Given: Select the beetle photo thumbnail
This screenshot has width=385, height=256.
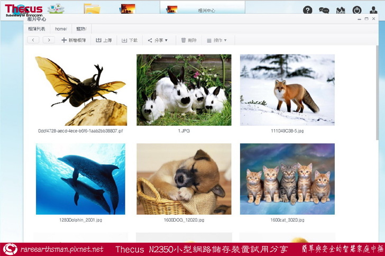Looking at the screenshot, I should [x=81, y=90].
